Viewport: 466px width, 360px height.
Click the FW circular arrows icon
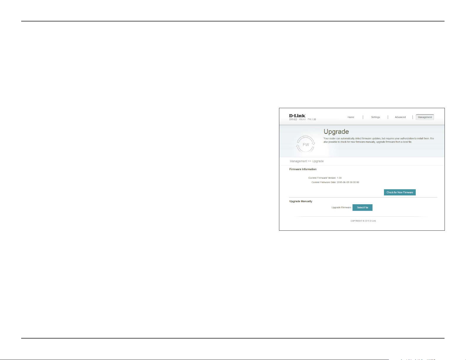(306, 144)
